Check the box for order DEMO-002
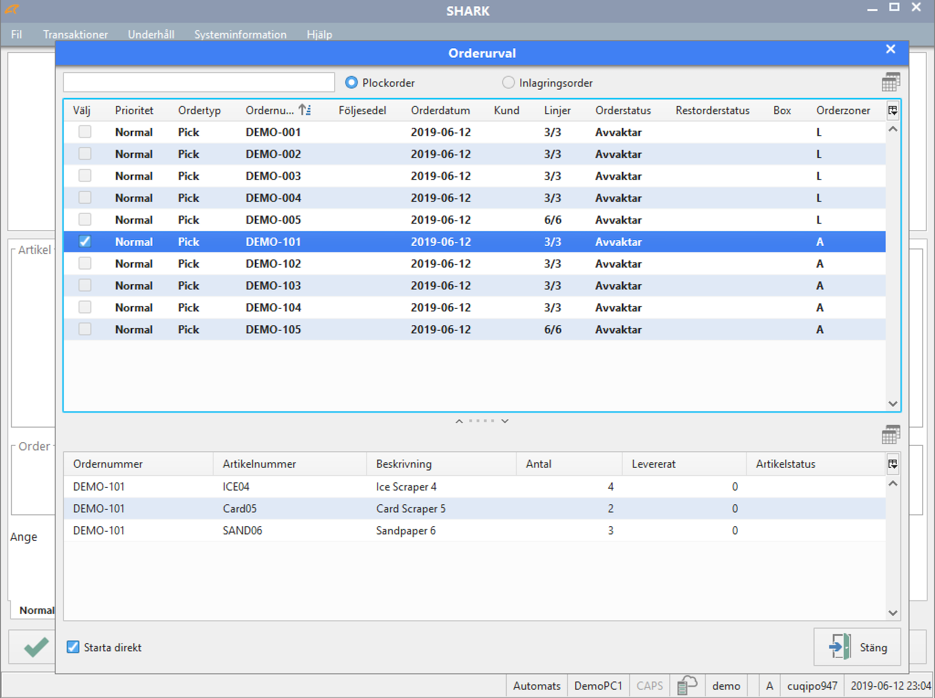This screenshot has width=935, height=698. point(85,153)
